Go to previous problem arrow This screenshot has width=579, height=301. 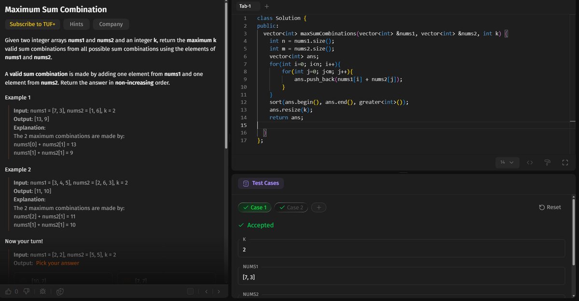207,291
